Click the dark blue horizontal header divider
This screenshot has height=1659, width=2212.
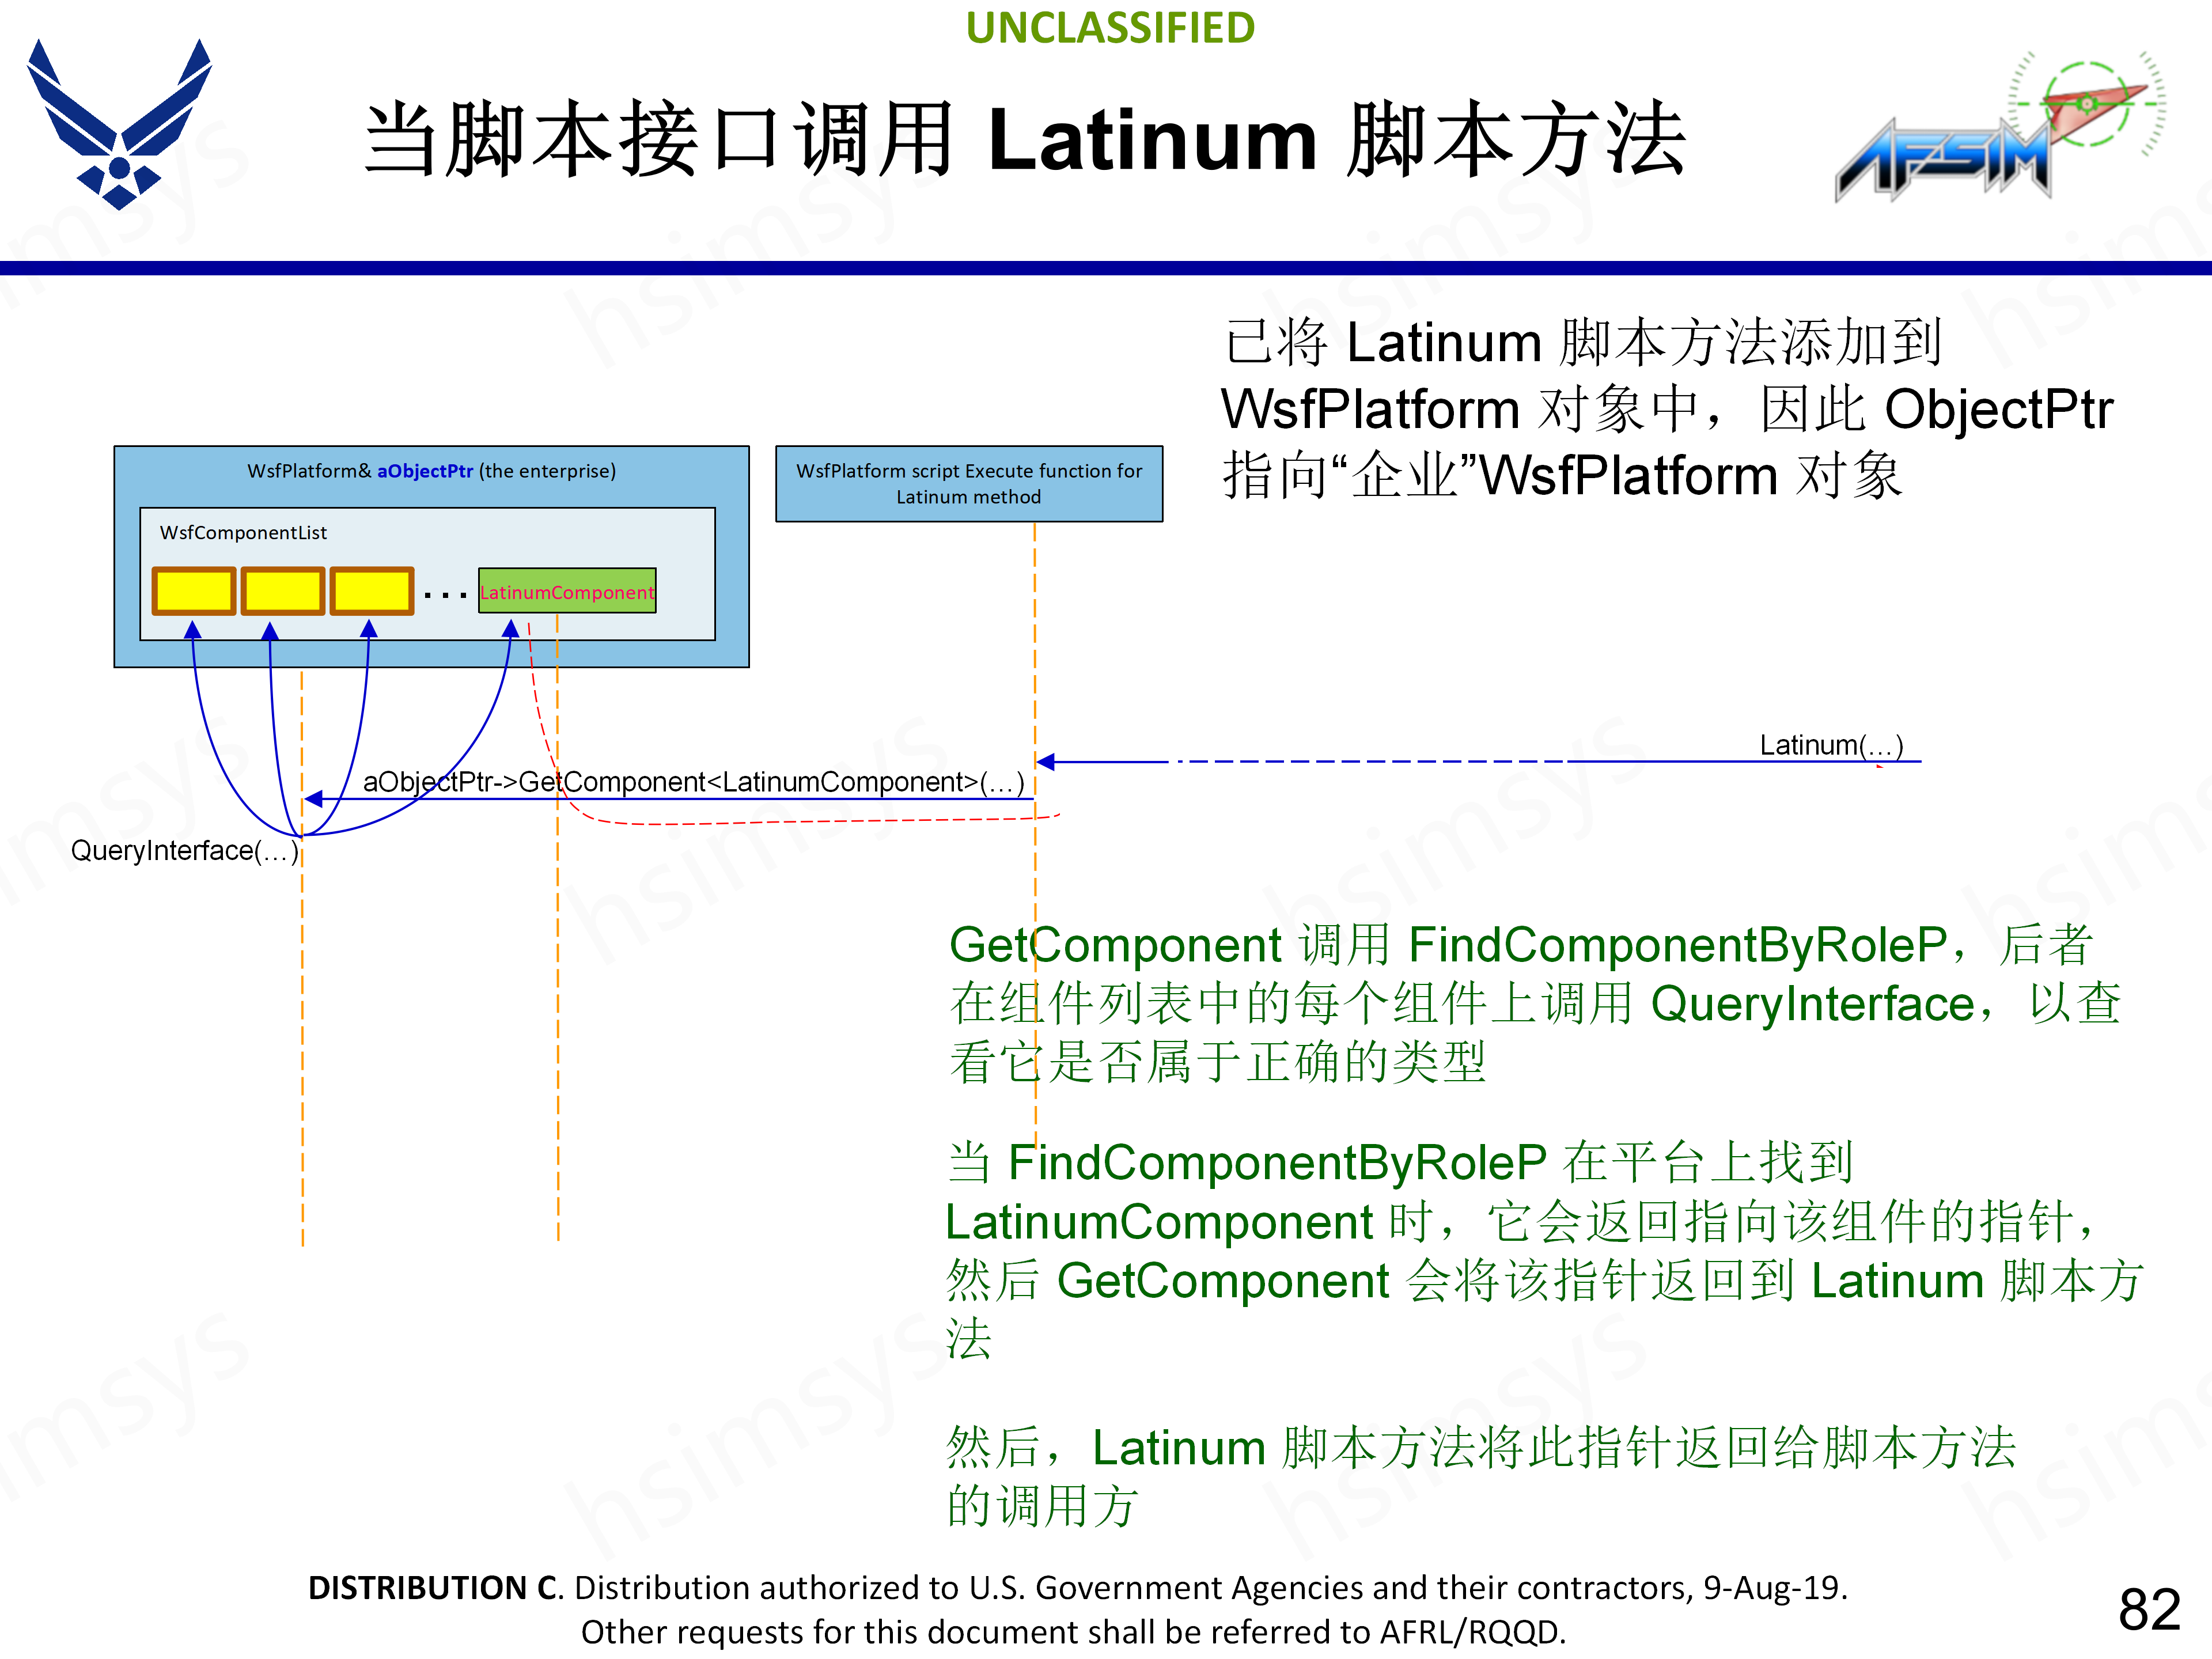1106,268
